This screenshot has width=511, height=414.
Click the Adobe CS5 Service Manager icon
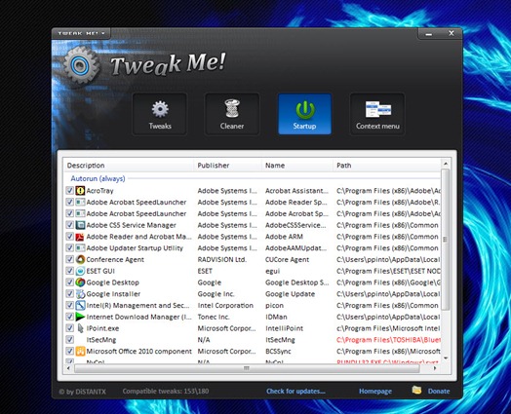pyautogui.click(x=80, y=225)
